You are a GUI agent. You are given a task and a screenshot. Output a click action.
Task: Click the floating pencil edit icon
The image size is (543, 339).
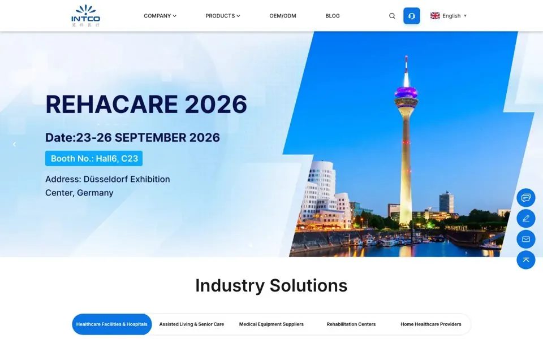[x=525, y=219]
